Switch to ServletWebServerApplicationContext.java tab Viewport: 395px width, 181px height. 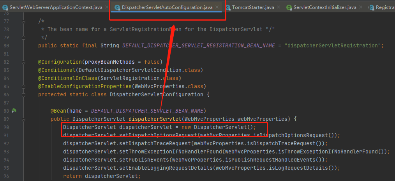pyautogui.click(x=56, y=7)
